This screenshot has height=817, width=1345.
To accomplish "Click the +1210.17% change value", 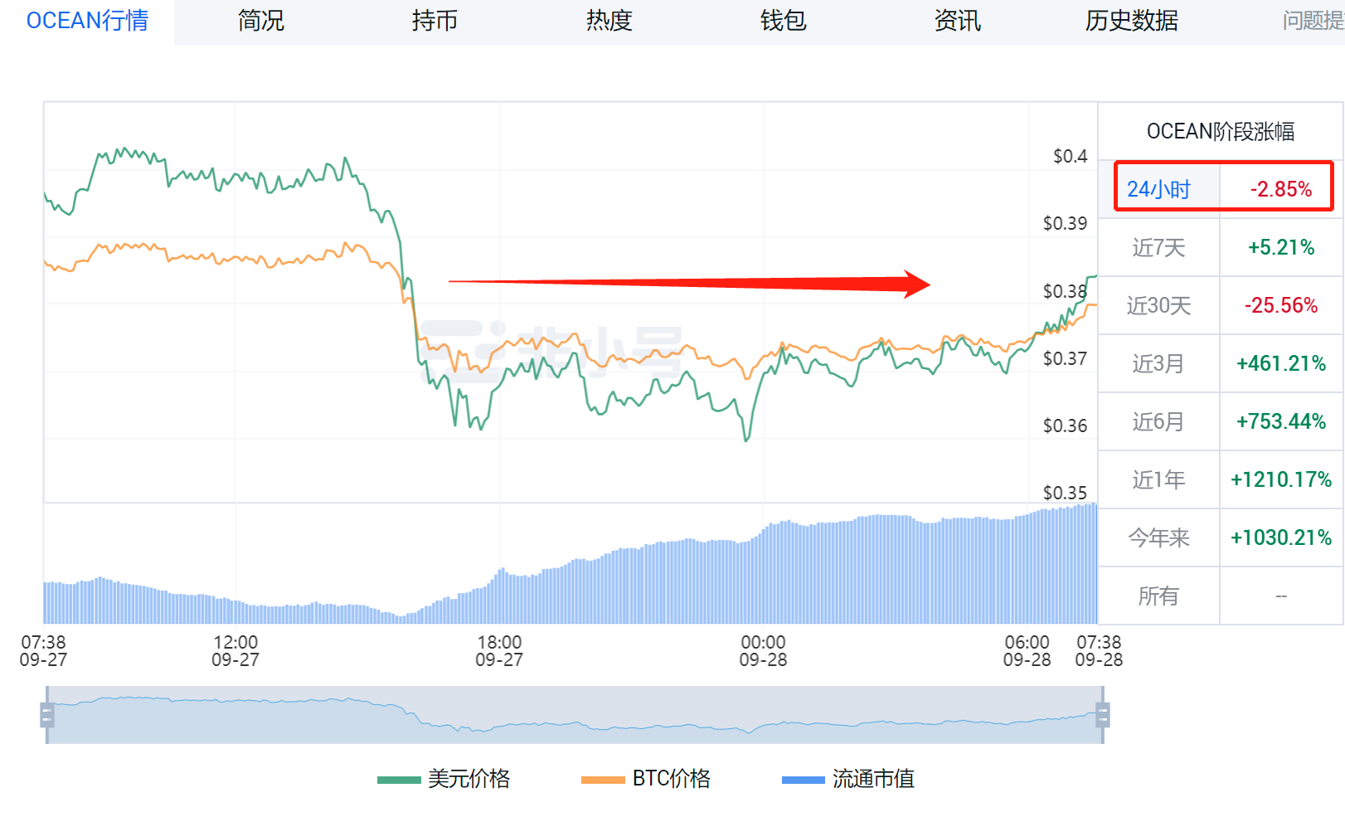I will pos(1281,479).
